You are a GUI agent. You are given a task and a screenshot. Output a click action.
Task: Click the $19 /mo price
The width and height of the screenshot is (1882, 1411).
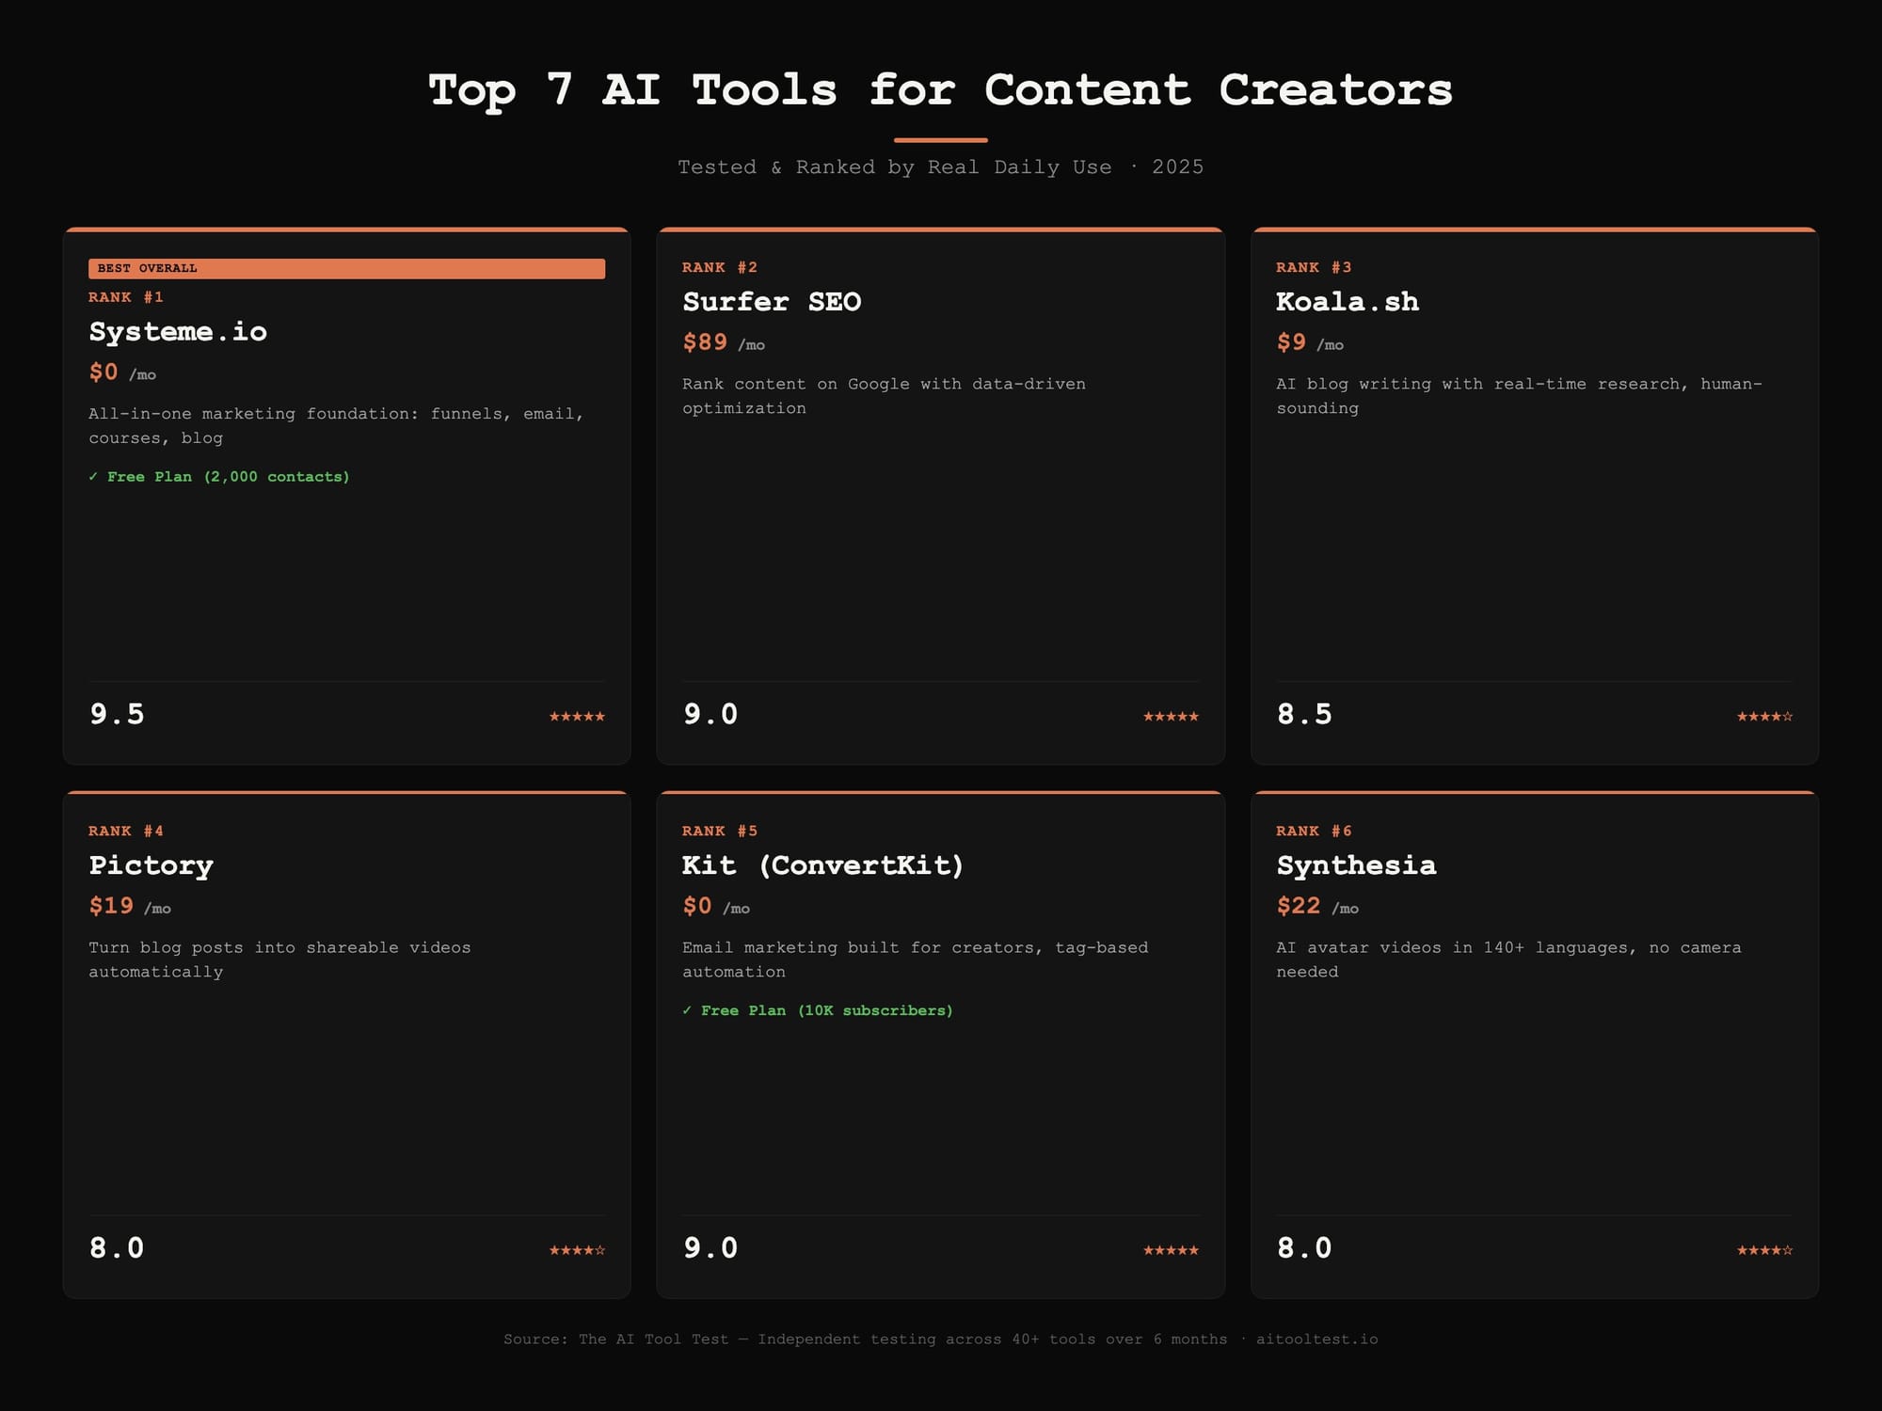click(130, 906)
